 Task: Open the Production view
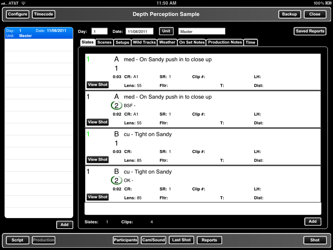click(x=44, y=240)
